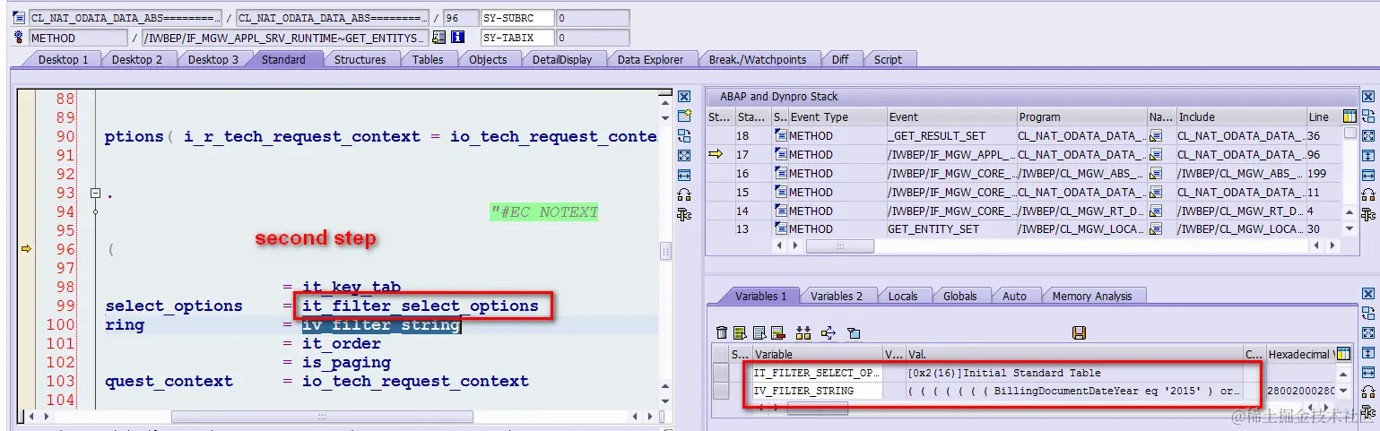Collapse code block at line 93

(x=95, y=193)
